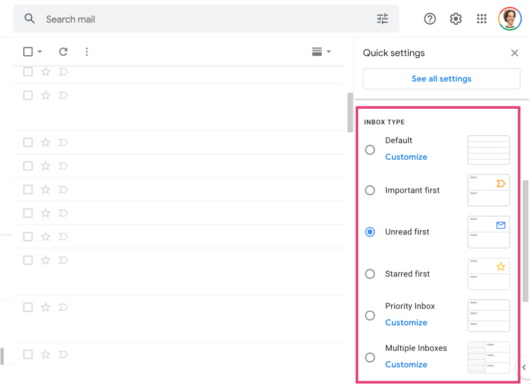The height and width of the screenshot is (391, 530).
Task: Click the Quick settings panel scrollbar
Action: (x=525, y=239)
